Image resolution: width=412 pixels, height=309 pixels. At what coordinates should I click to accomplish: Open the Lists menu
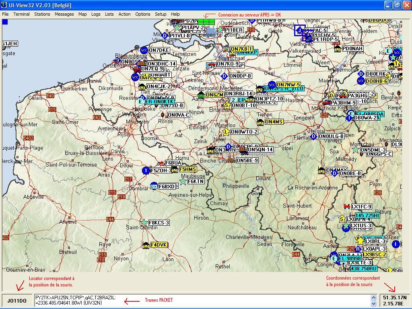109,14
